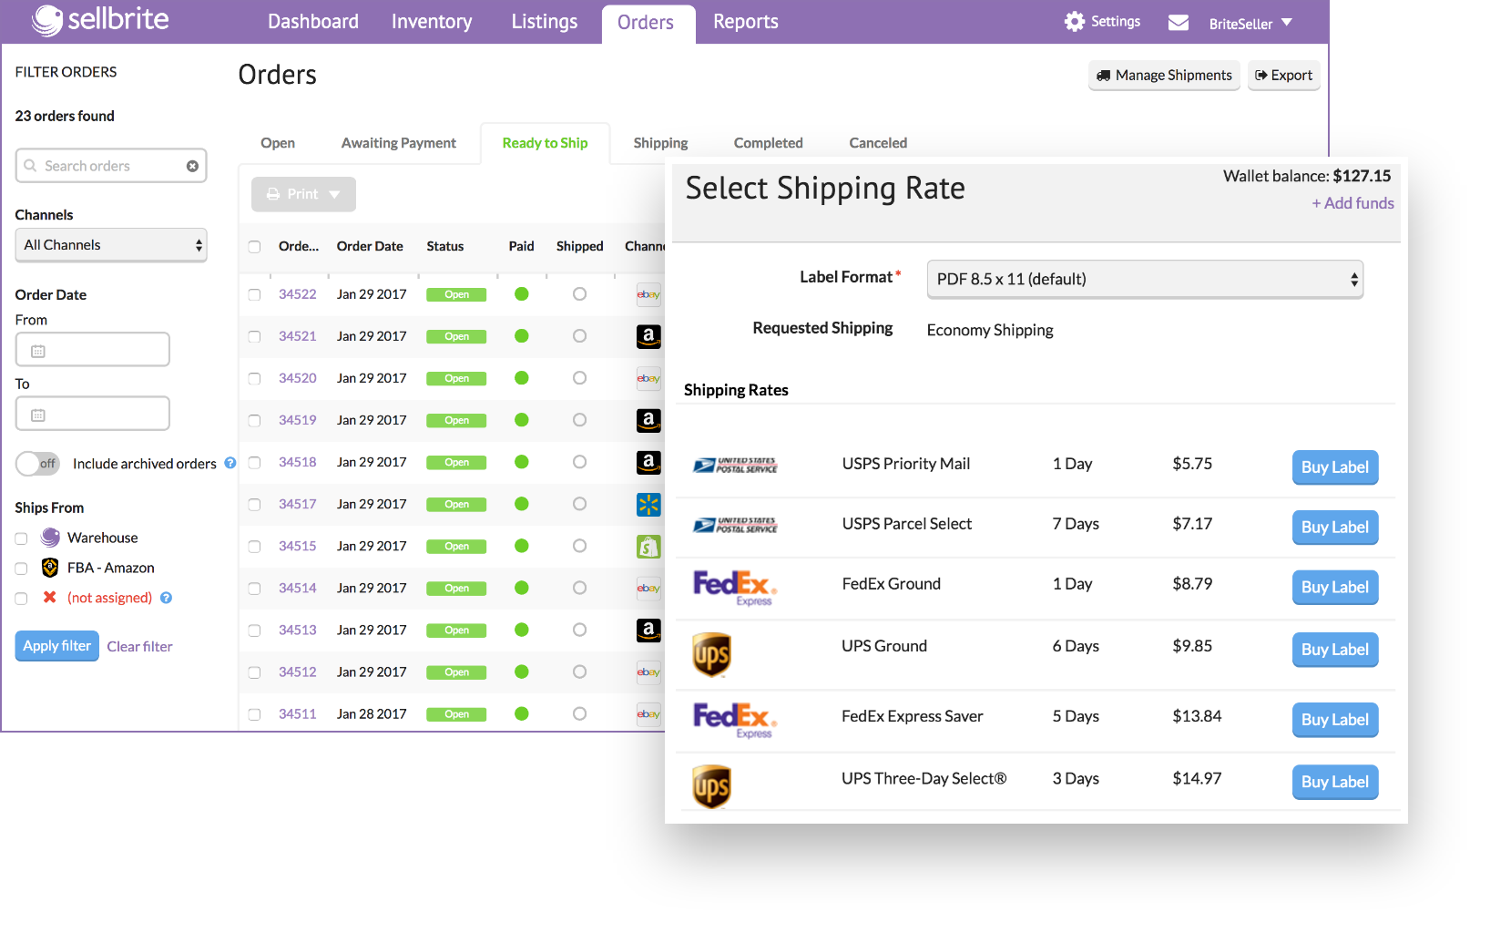Viewport: 1490px width, 933px height.
Task: Open the messages envelope icon
Action: point(1178,22)
